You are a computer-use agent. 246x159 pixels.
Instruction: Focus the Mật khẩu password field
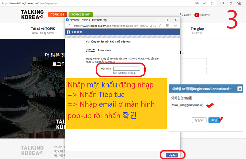pyautogui.click(x=126, y=69)
